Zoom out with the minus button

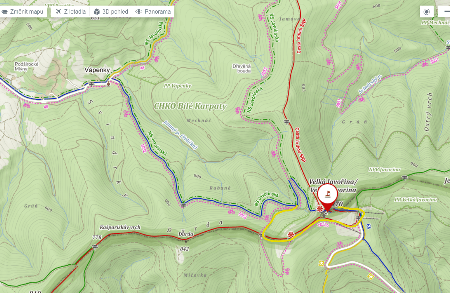click(446, 11)
